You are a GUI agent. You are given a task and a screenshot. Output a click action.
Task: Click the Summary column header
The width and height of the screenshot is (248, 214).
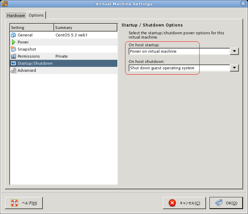click(x=85, y=28)
